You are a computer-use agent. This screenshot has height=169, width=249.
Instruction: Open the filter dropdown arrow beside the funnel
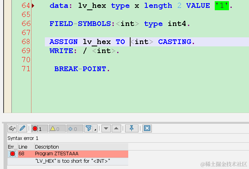pos(95,129)
